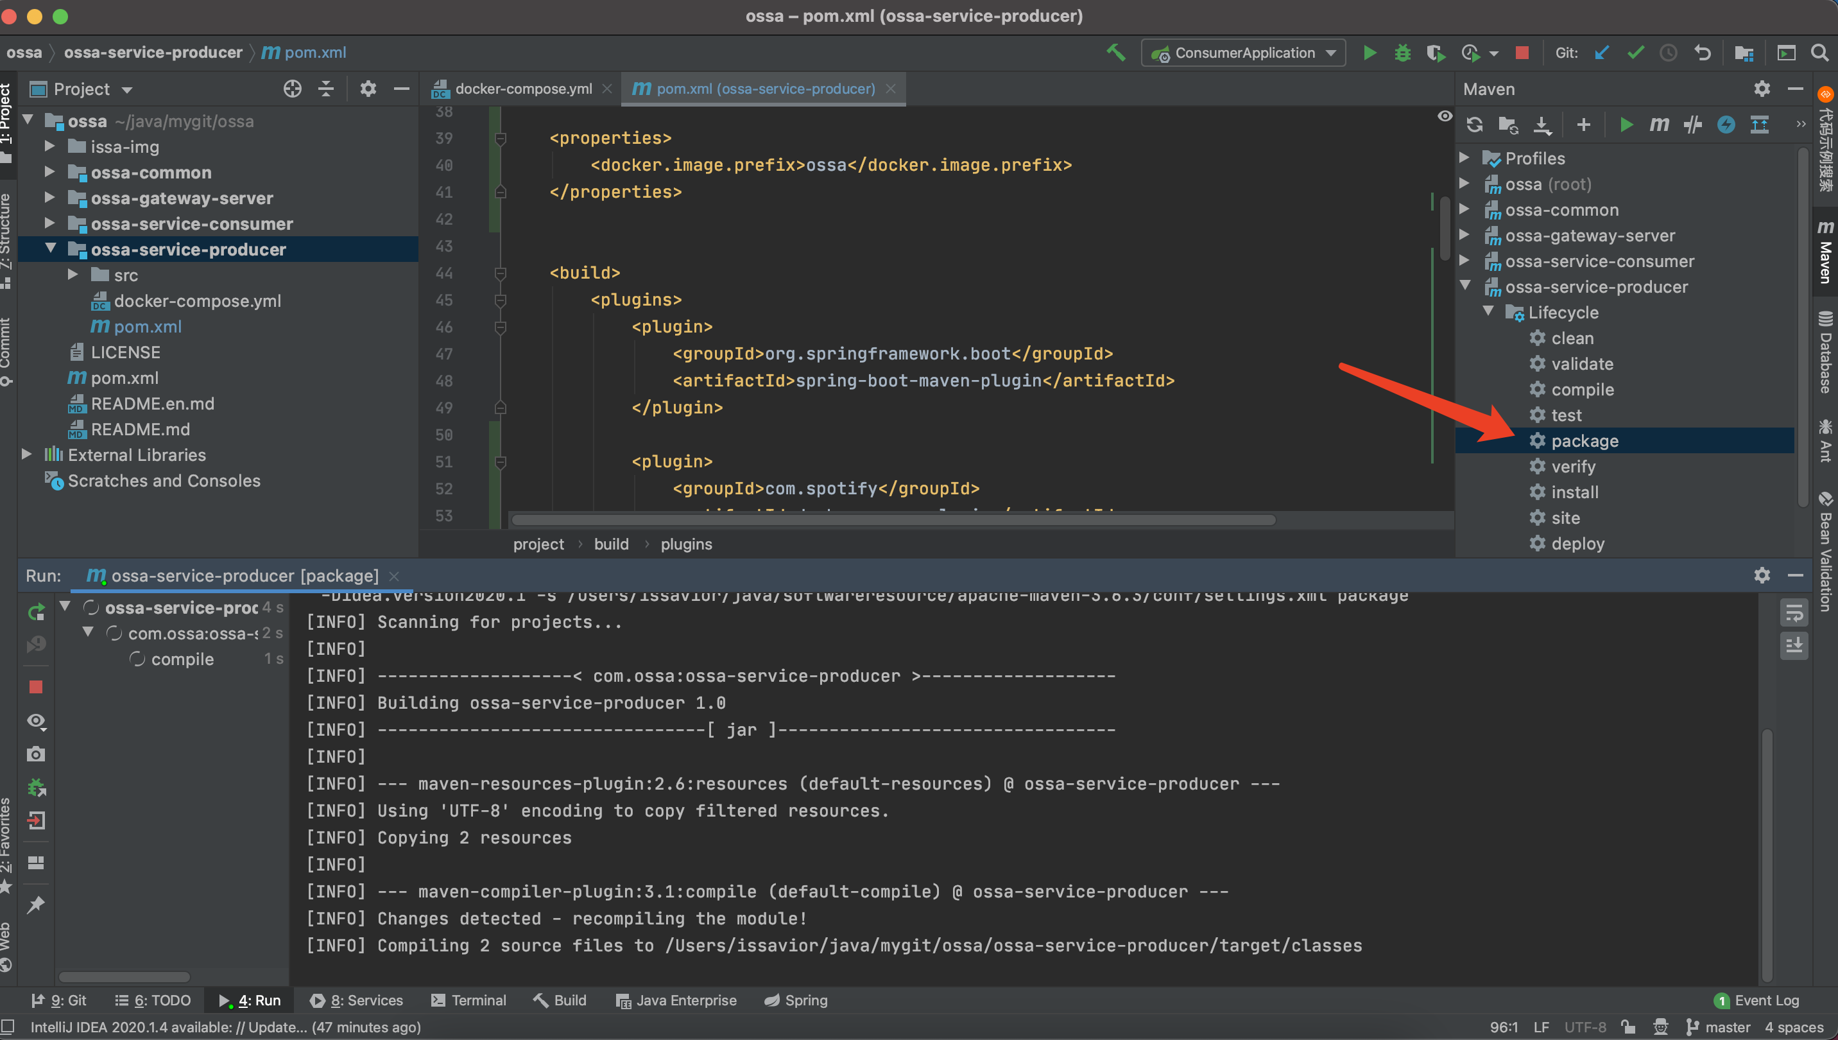Open the Event Log

click(1756, 1000)
